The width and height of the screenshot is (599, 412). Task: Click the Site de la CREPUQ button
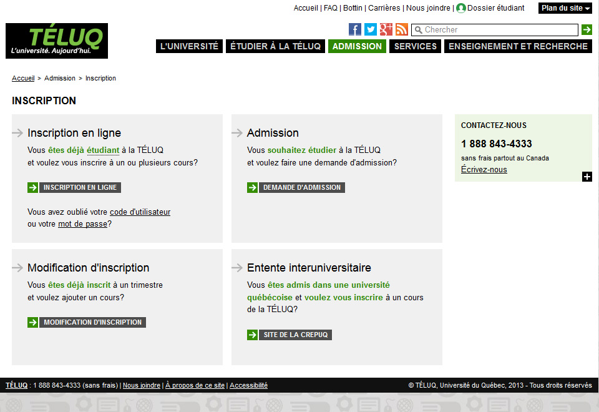pos(296,335)
